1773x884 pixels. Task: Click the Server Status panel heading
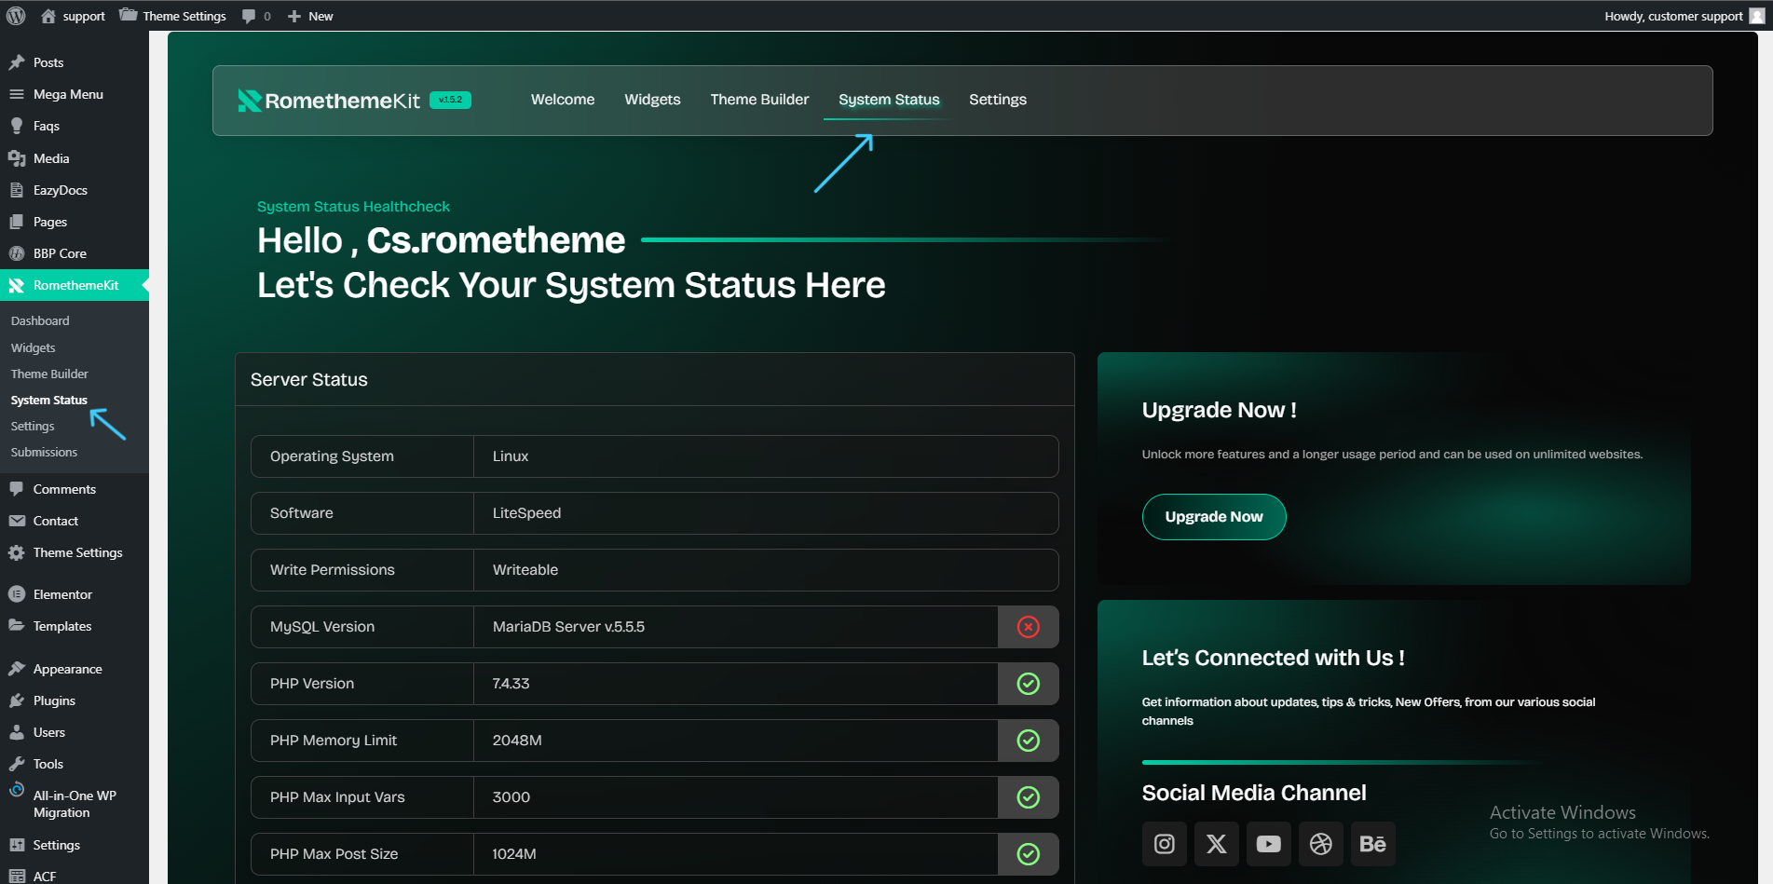pyautogui.click(x=309, y=379)
